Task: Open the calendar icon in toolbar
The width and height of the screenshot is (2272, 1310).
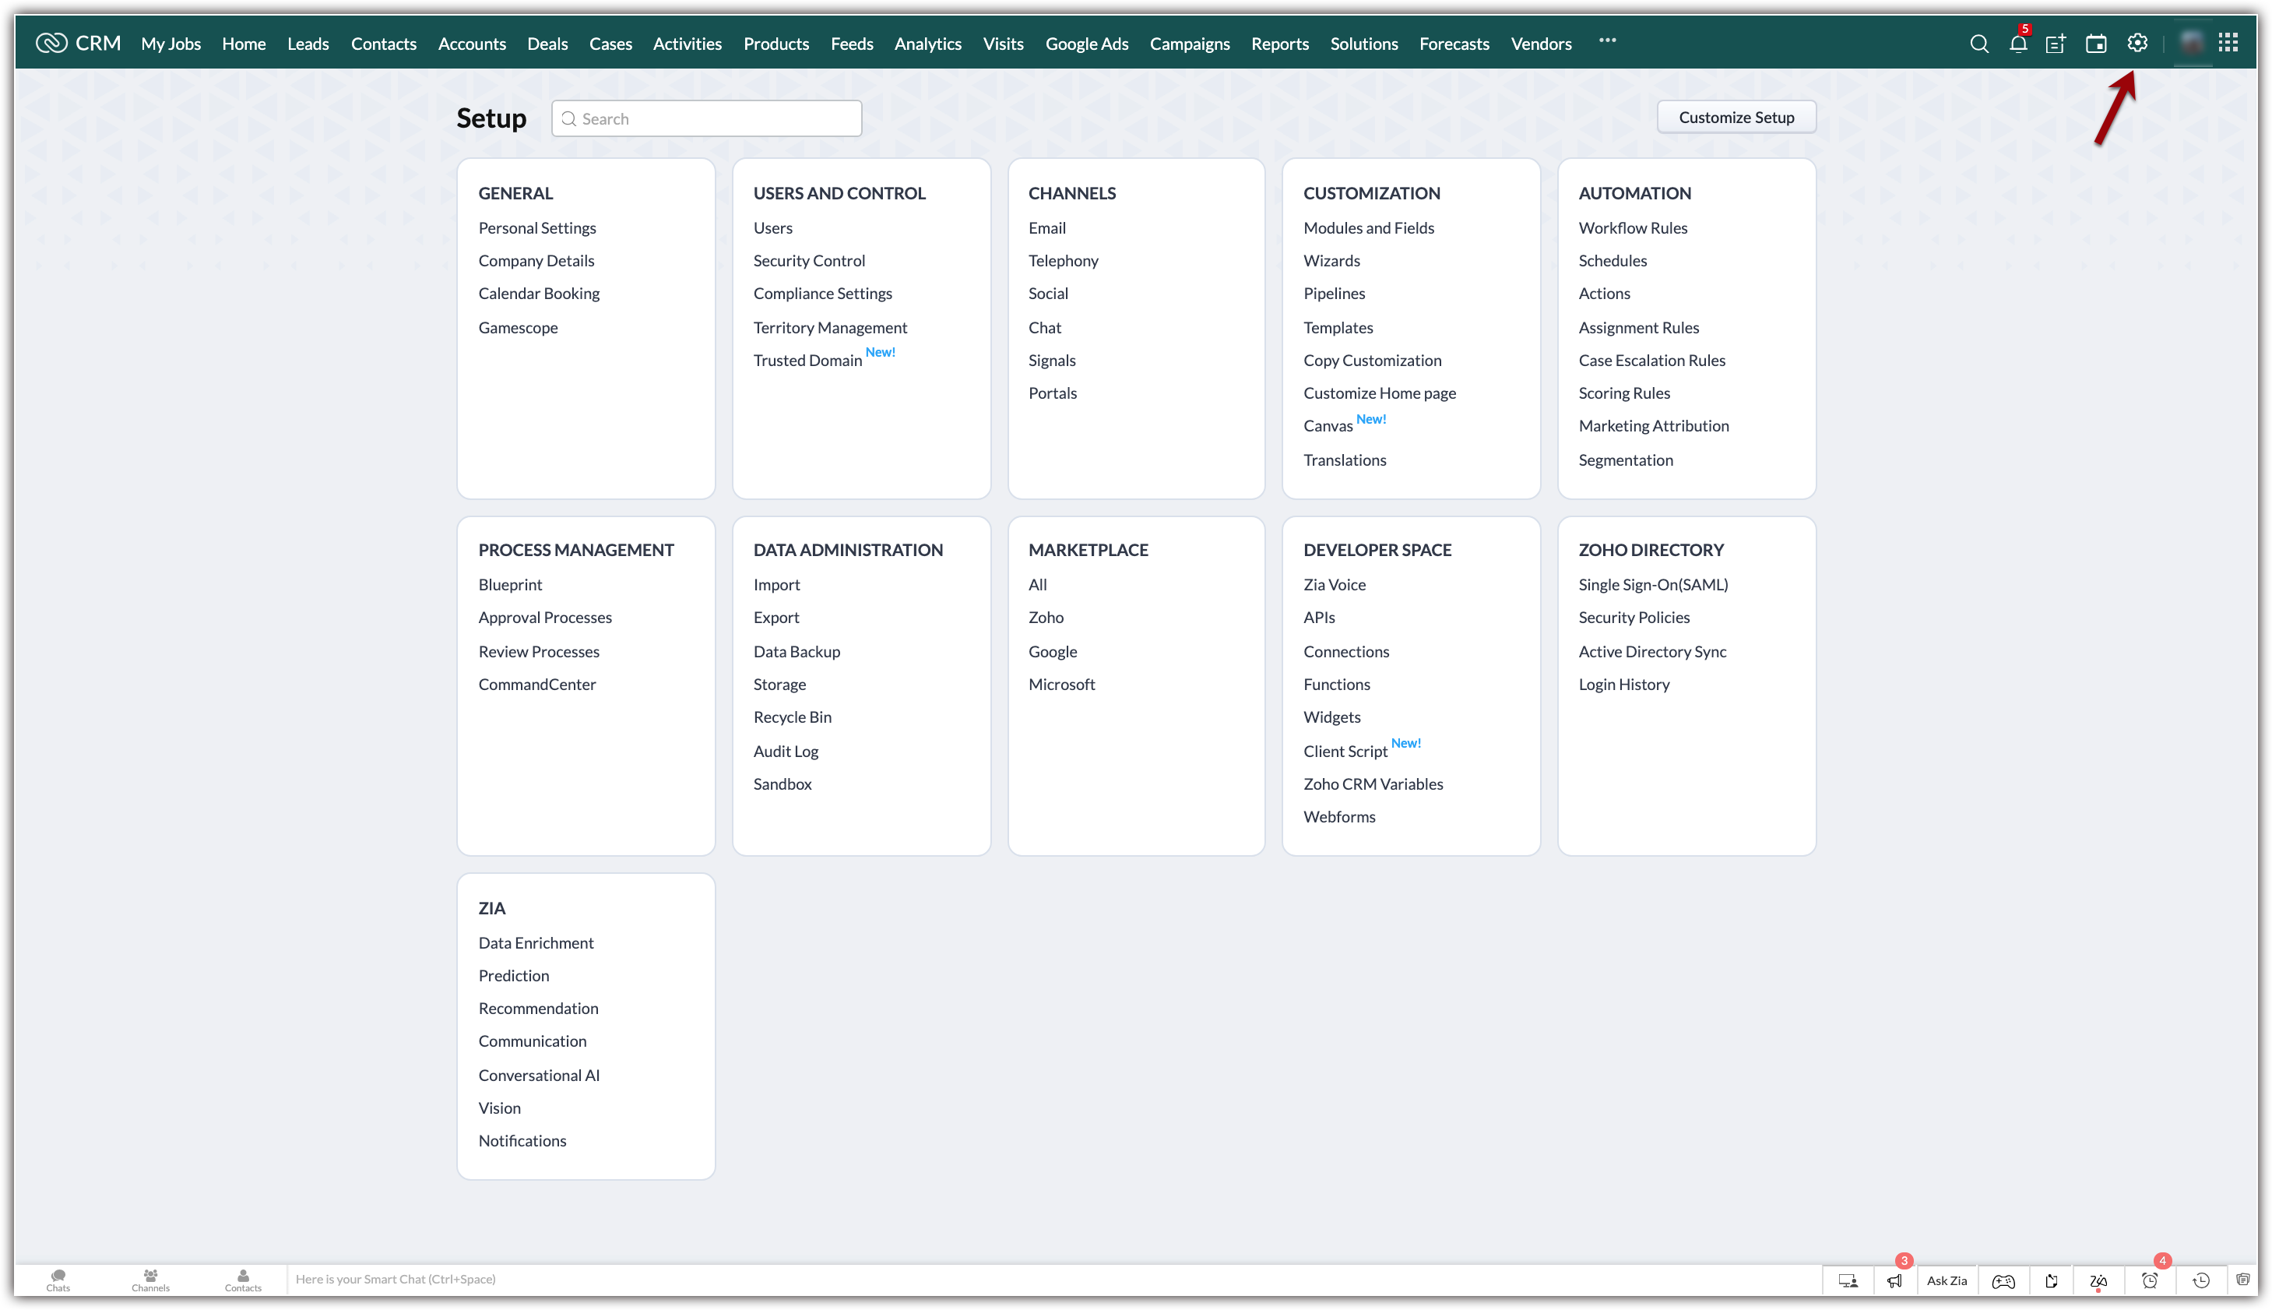Action: (2098, 42)
